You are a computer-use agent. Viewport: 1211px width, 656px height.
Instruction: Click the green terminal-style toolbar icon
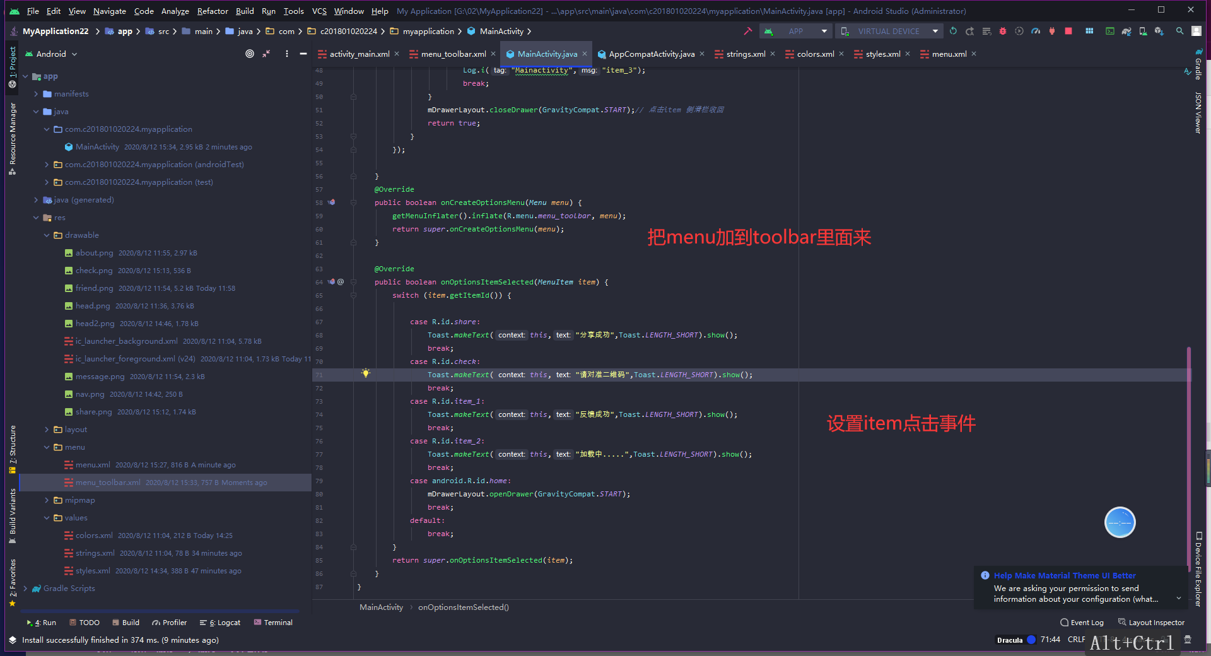pos(1110,31)
